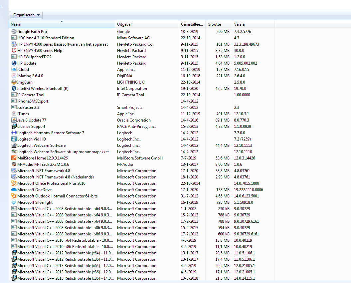Sort list by Naam column header
Image resolution: width=351 pixels, height=283 pixels.
(x=62, y=24)
